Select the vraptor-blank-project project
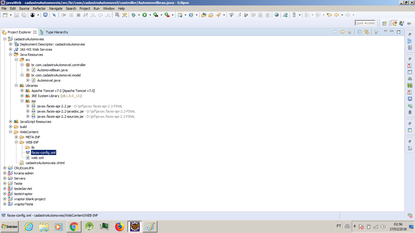This screenshot has height=233, width=415. (30, 199)
